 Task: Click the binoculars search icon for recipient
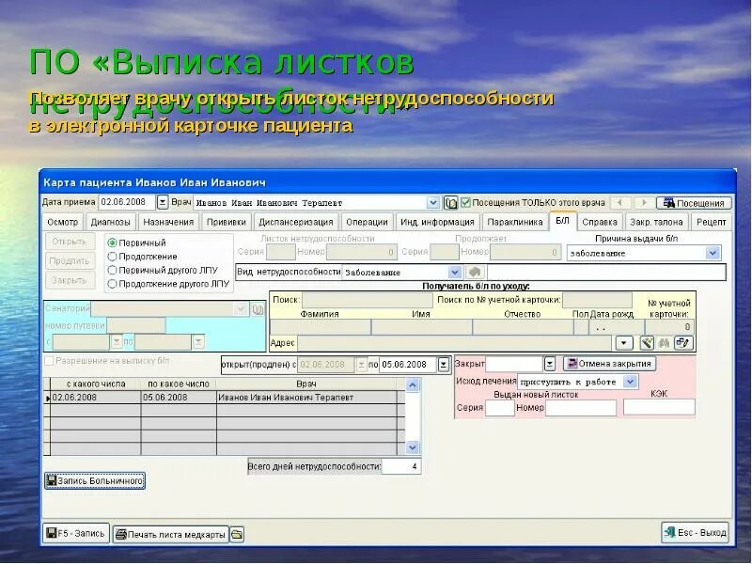pyautogui.click(x=665, y=343)
